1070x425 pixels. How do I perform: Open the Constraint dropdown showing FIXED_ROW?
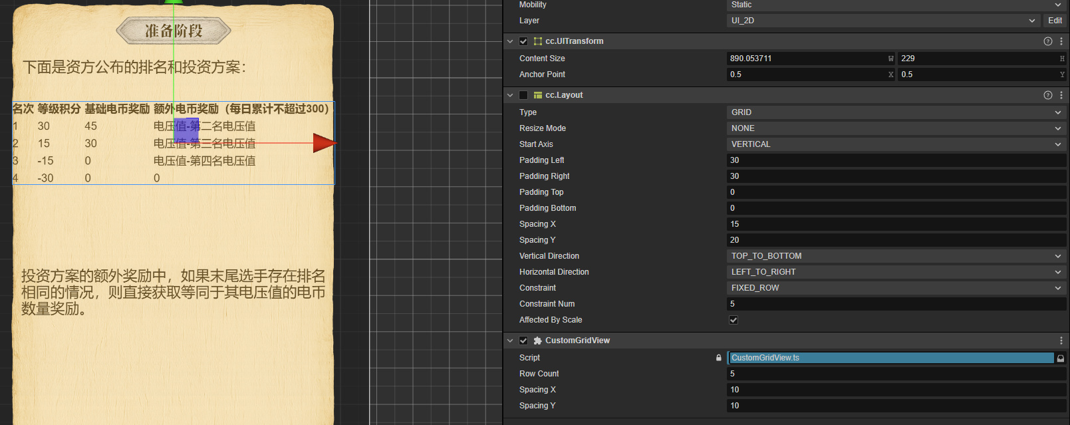point(896,288)
